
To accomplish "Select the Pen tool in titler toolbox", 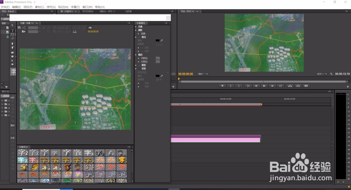I will pos(12,44).
